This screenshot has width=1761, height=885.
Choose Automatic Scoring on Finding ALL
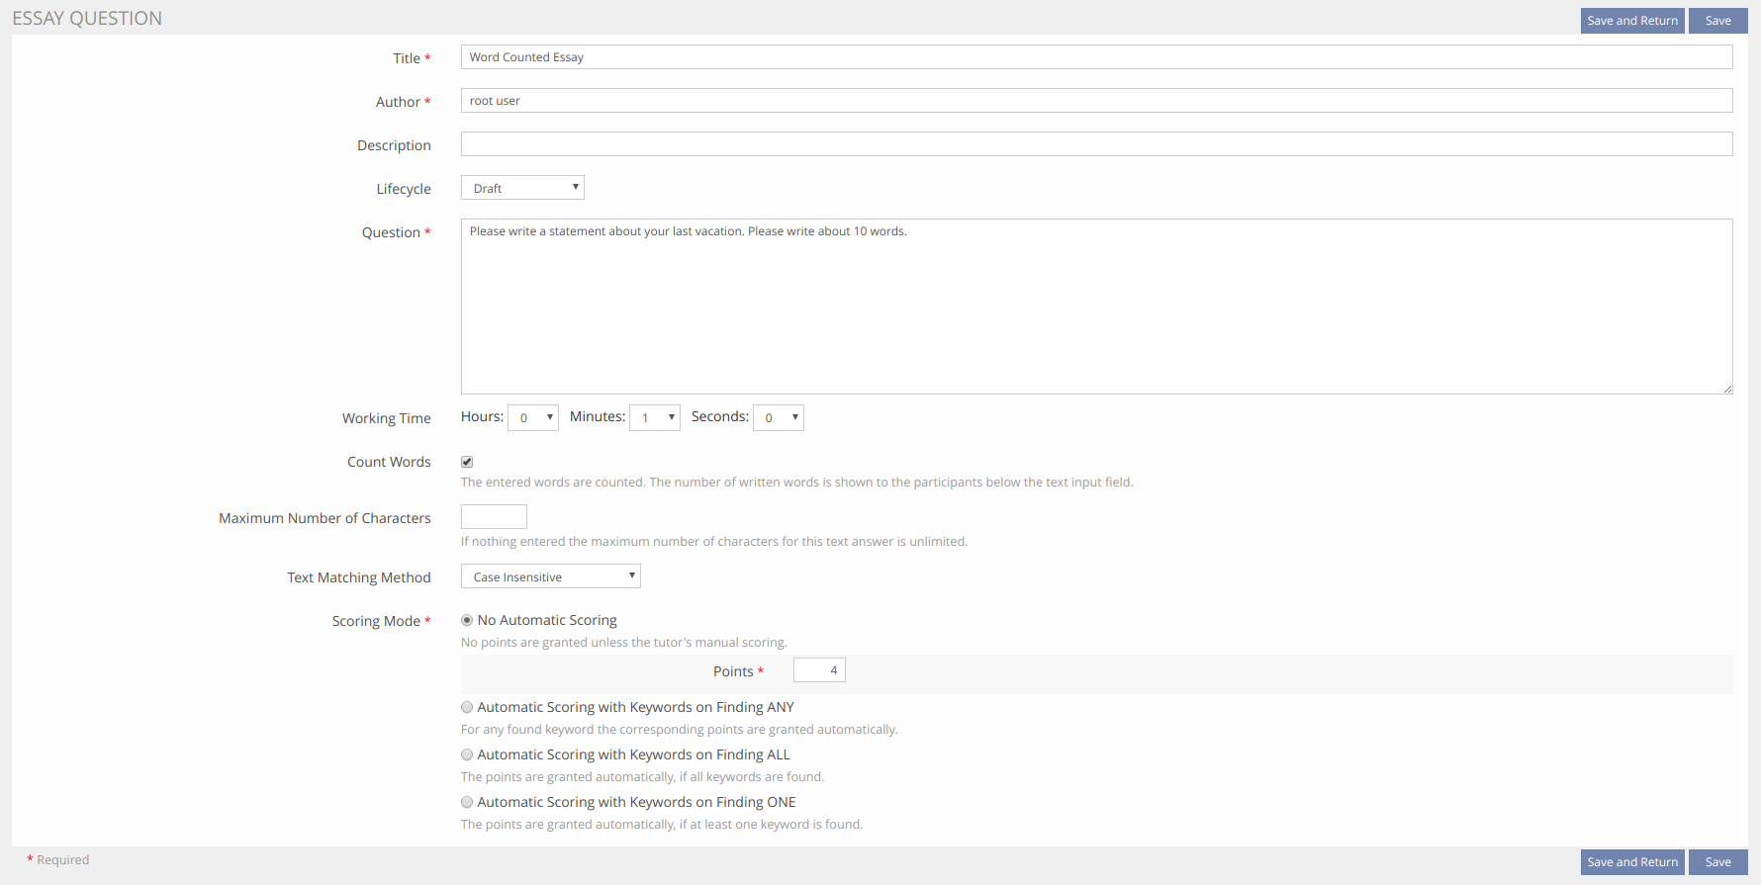[467, 755]
